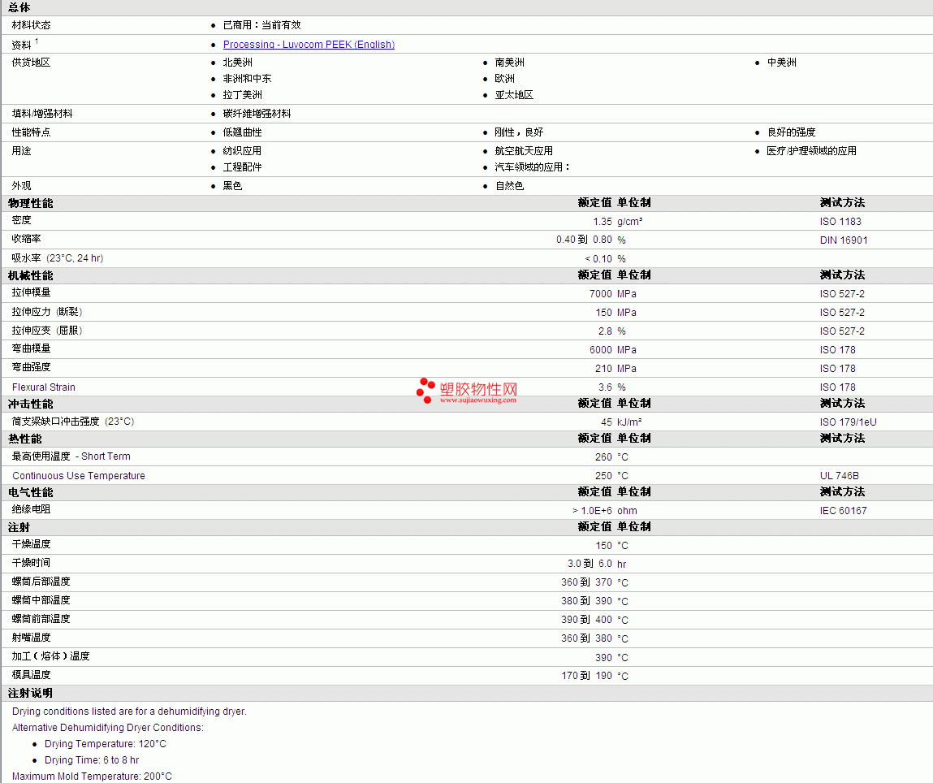Click the 干燥时间 row label

[31, 563]
